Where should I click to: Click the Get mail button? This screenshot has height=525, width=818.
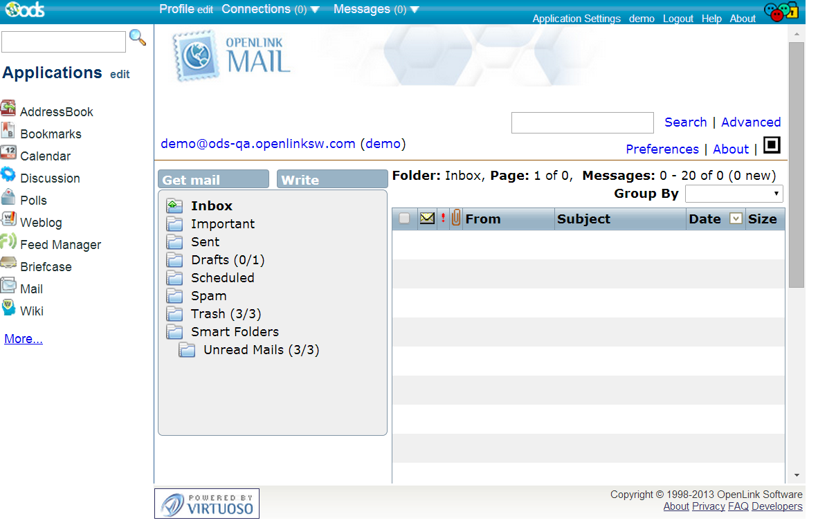coord(213,179)
